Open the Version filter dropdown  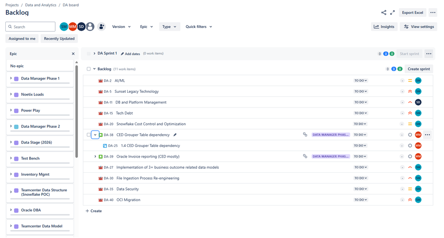tap(121, 27)
